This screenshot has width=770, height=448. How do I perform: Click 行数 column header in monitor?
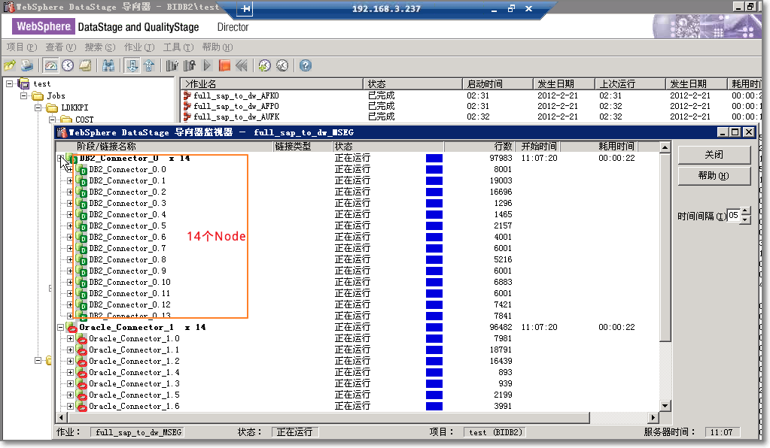point(479,147)
